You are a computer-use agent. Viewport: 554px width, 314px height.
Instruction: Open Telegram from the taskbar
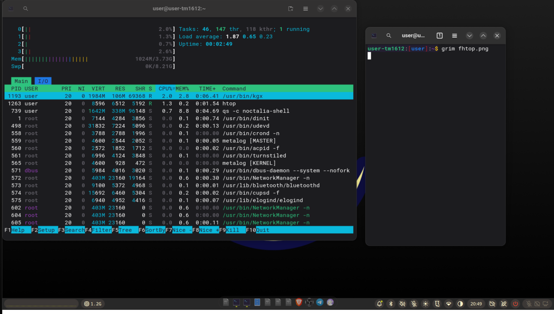pos(320,302)
